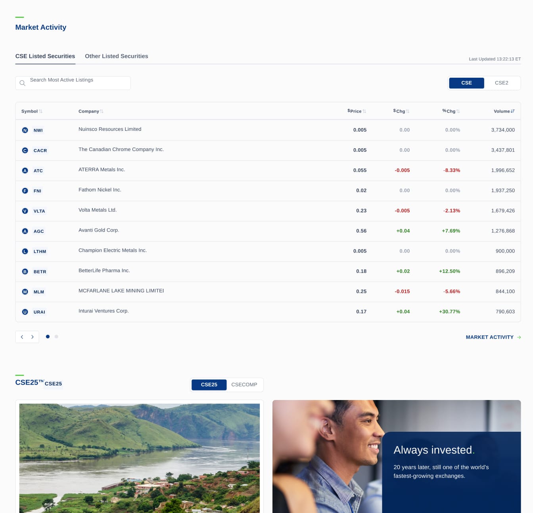The width and height of the screenshot is (533, 513).
Task: Sort table by $Chg column
Action: pos(401,111)
